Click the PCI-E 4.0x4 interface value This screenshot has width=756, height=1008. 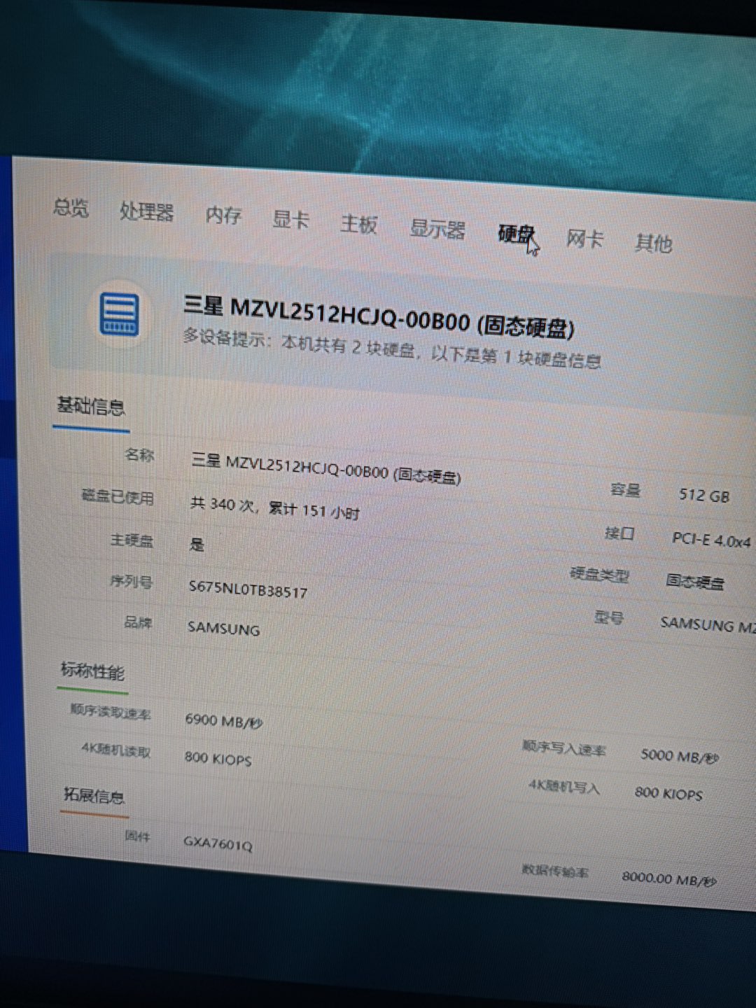710,540
